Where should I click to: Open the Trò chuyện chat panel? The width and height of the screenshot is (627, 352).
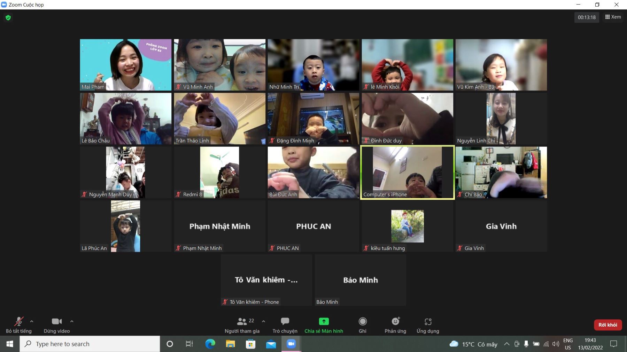coord(285,325)
